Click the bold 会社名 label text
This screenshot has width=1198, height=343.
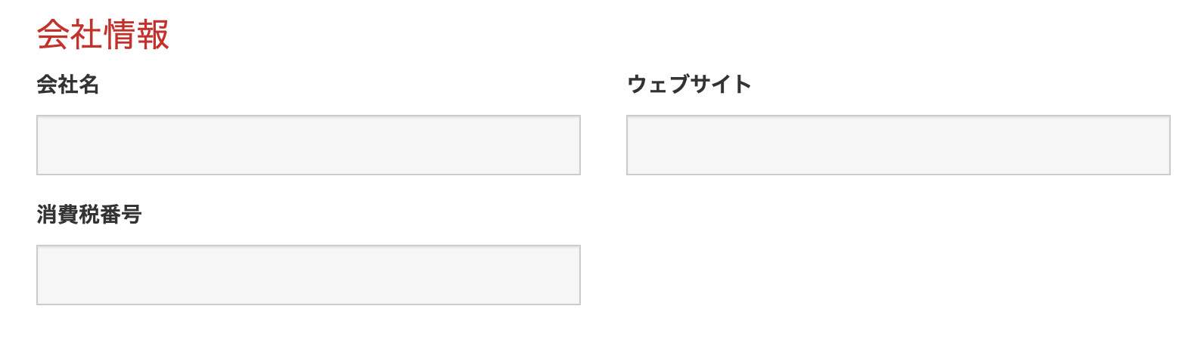(68, 85)
